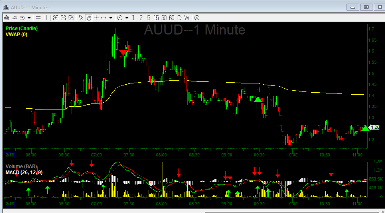
Task: Click the zoom in icon
Action: [x=56, y=18]
